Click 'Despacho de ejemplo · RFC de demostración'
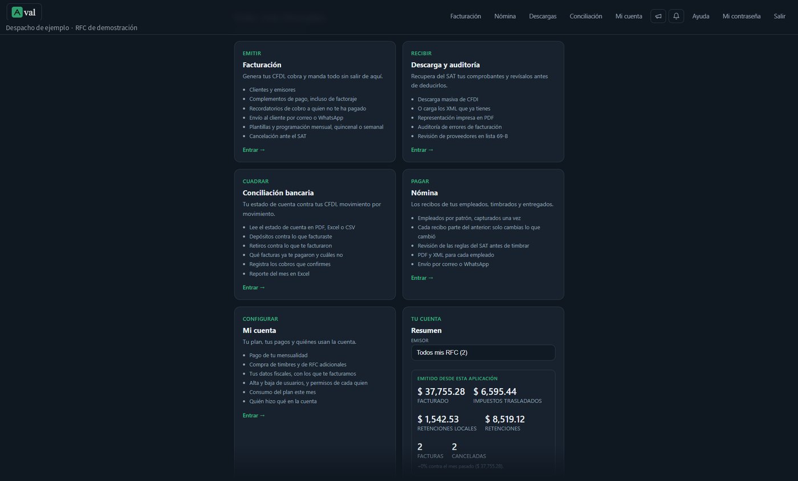The image size is (798, 481). click(71, 28)
